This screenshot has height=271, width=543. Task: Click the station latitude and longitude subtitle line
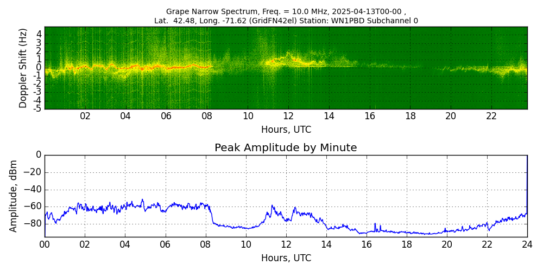pos(286,21)
